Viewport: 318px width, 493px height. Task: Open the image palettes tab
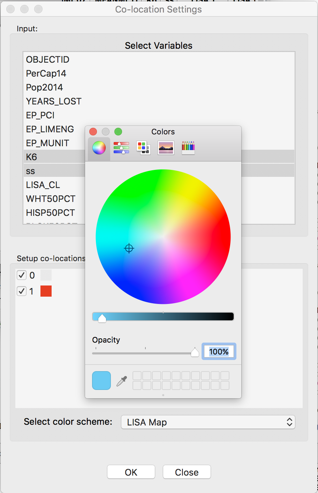click(166, 148)
